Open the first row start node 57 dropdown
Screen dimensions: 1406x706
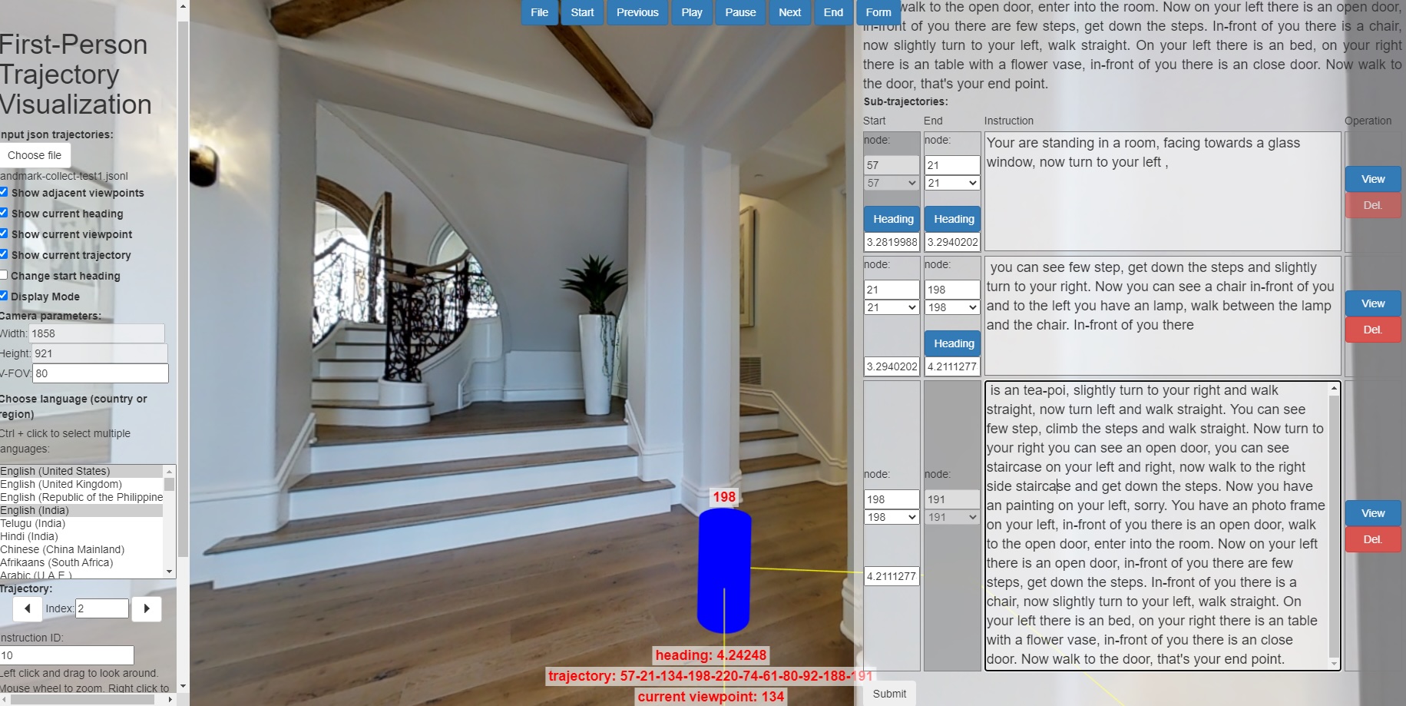[891, 183]
